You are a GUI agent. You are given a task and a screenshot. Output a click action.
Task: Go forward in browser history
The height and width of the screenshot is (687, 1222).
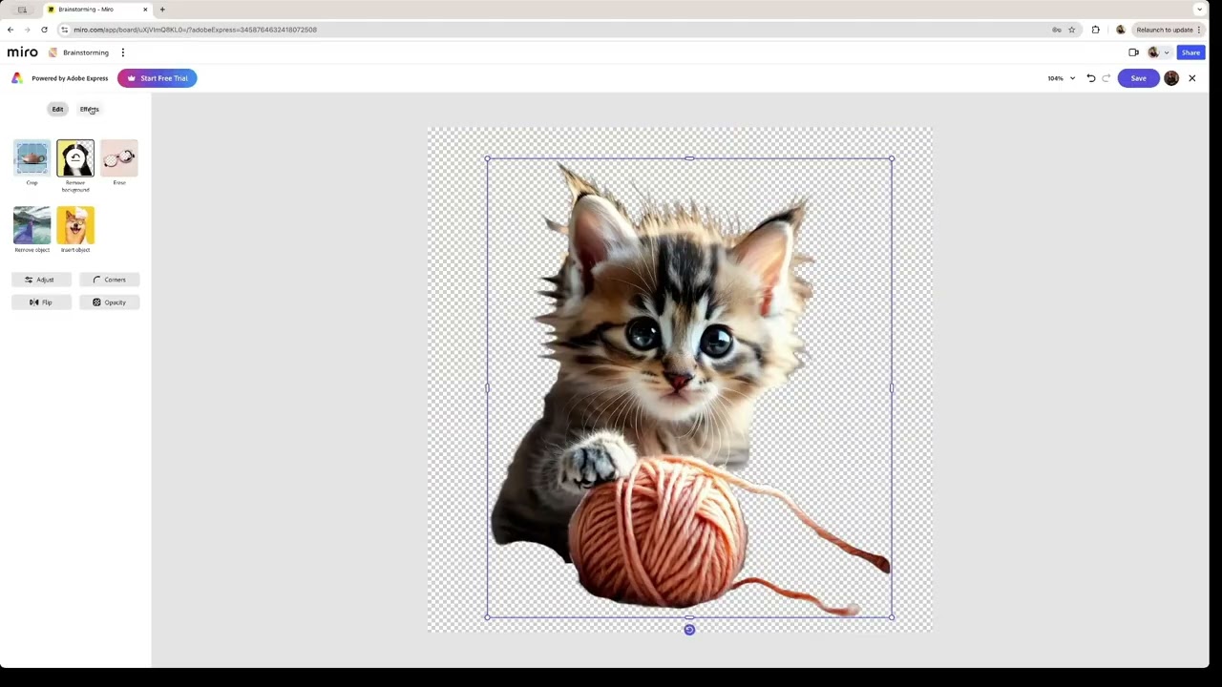pos(27,30)
